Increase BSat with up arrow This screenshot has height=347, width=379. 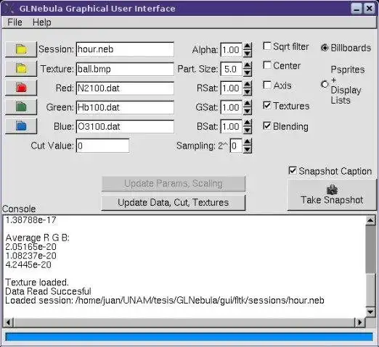coord(248,123)
